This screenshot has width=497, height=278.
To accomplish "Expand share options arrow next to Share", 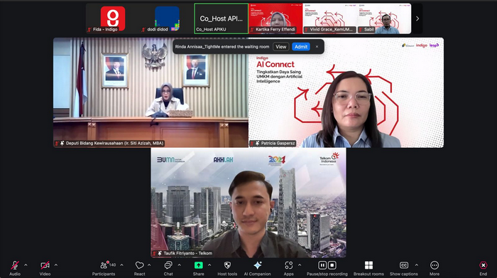I will pos(209,265).
